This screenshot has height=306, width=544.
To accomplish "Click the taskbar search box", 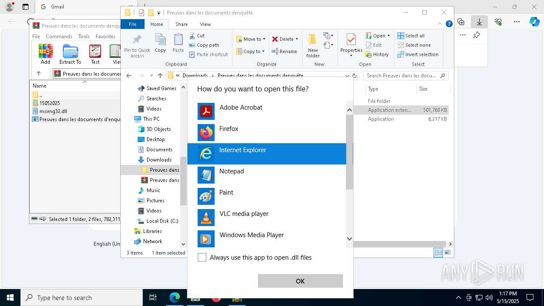I will [82, 297].
